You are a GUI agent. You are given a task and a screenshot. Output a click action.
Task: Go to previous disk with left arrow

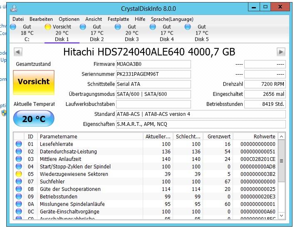18,52
